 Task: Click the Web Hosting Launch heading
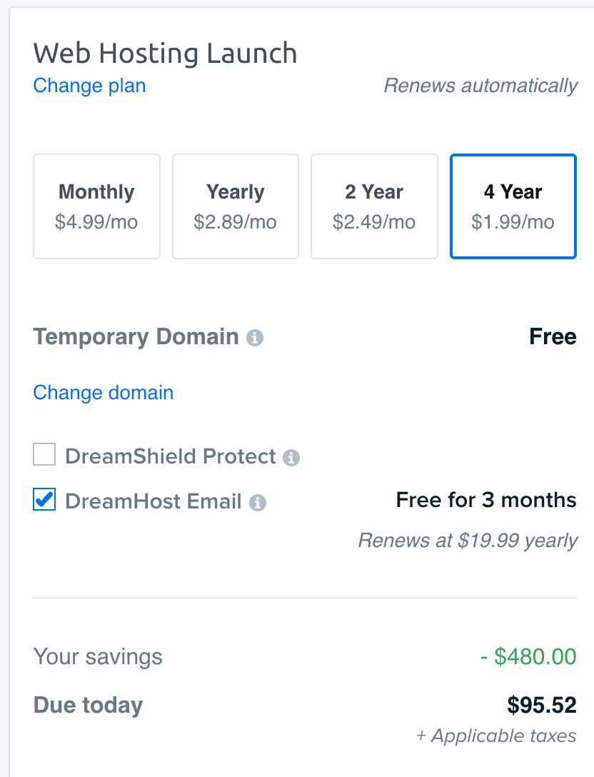coord(165,53)
